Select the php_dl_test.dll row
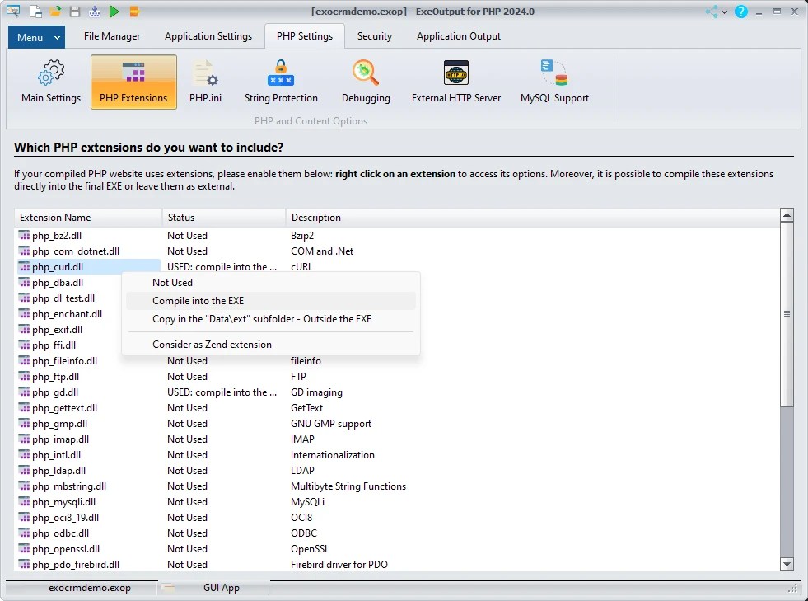 pyautogui.click(x=63, y=298)
